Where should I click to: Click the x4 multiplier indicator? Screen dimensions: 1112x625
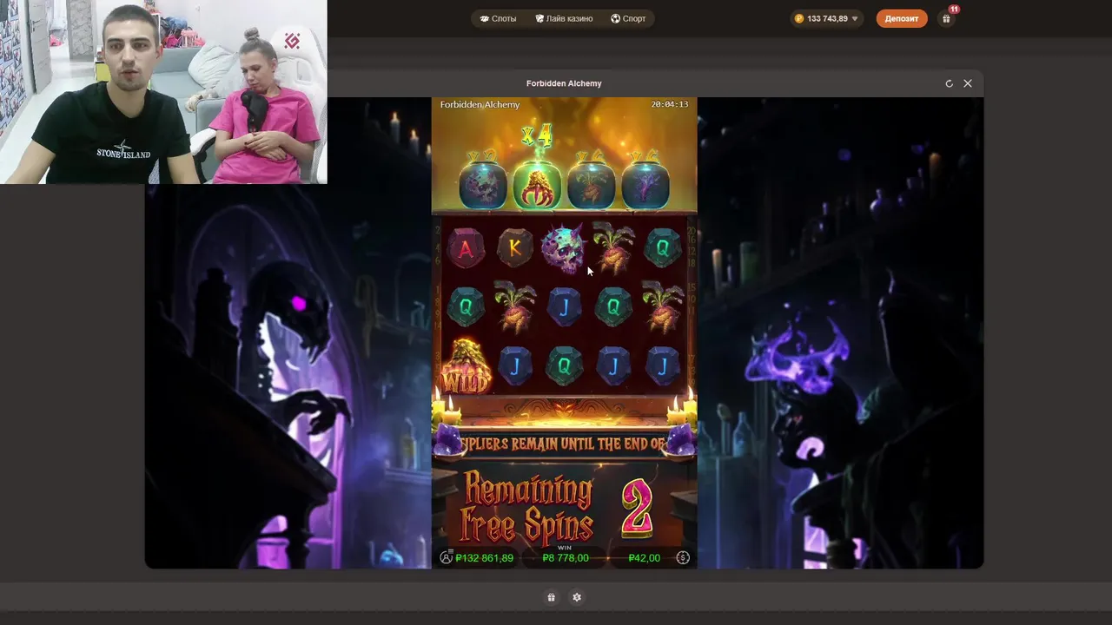[537, 135]
